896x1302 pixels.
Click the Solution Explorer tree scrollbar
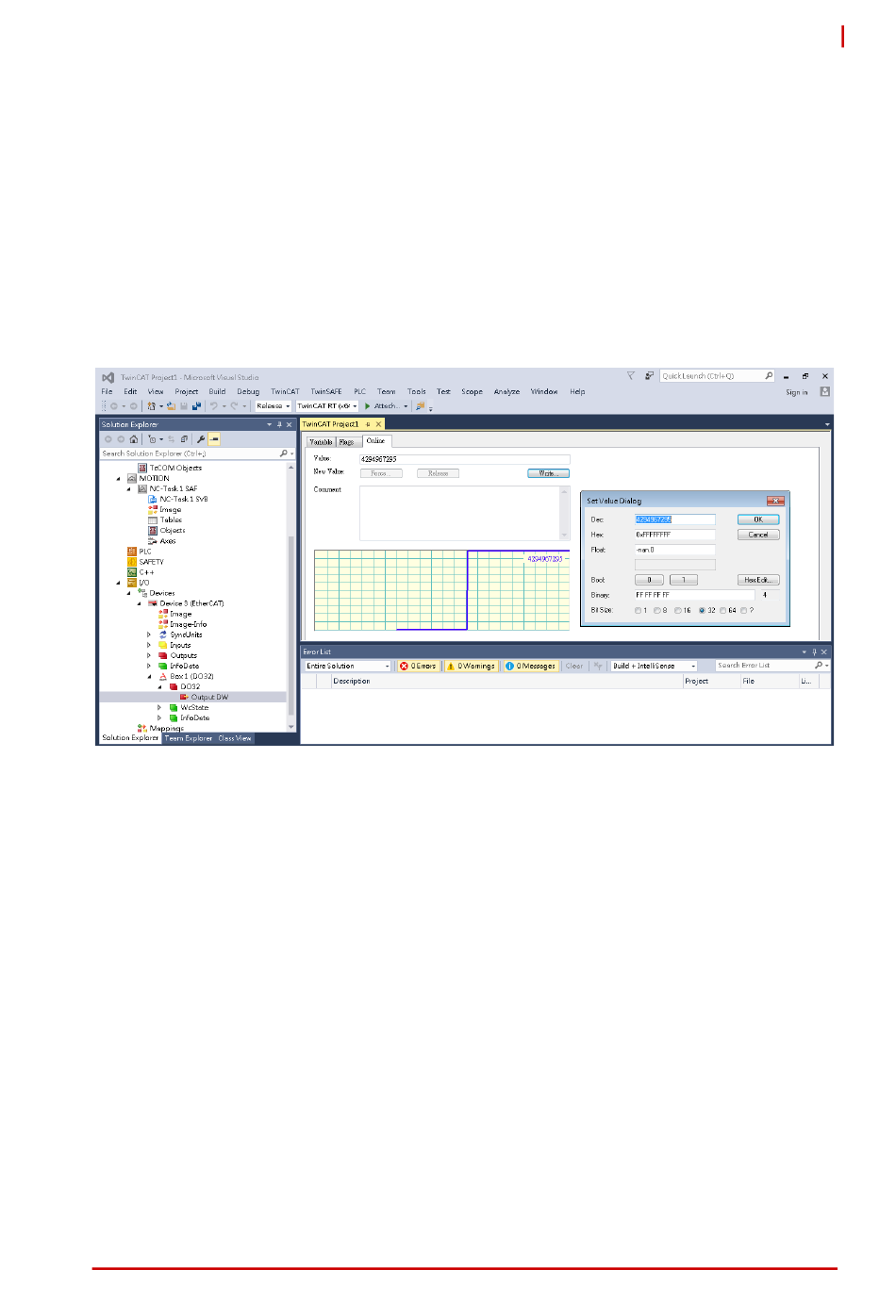tap(291, 596)
